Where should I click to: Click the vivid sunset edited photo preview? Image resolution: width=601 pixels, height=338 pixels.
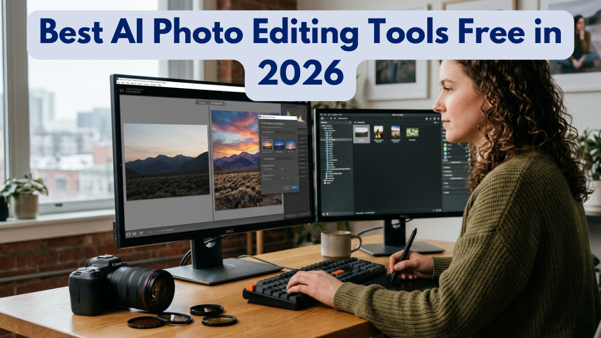(245, 160)
